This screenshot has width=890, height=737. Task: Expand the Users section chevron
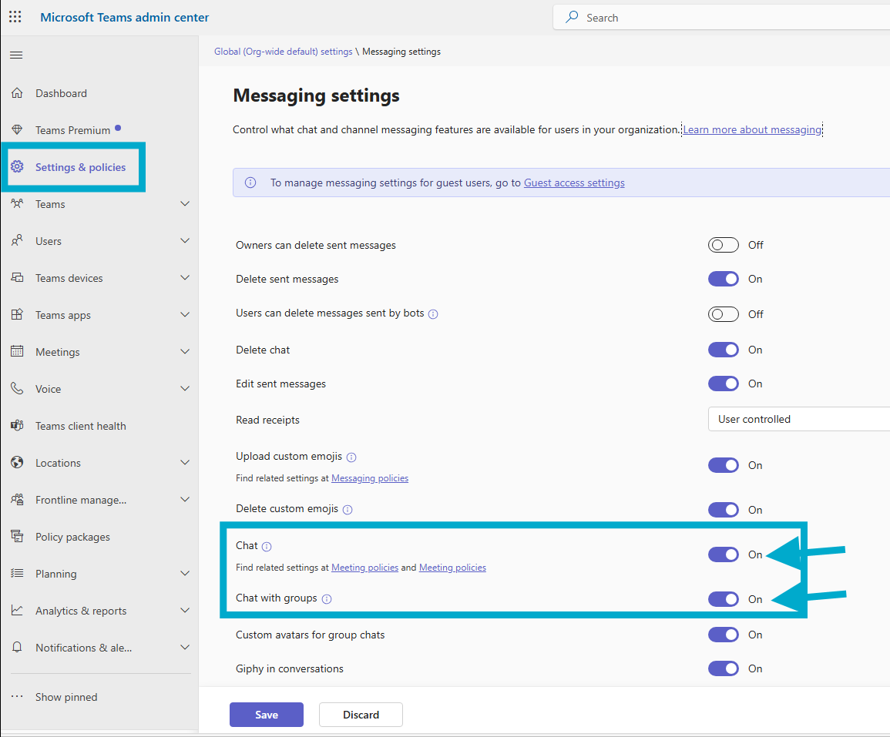point(184,240)
